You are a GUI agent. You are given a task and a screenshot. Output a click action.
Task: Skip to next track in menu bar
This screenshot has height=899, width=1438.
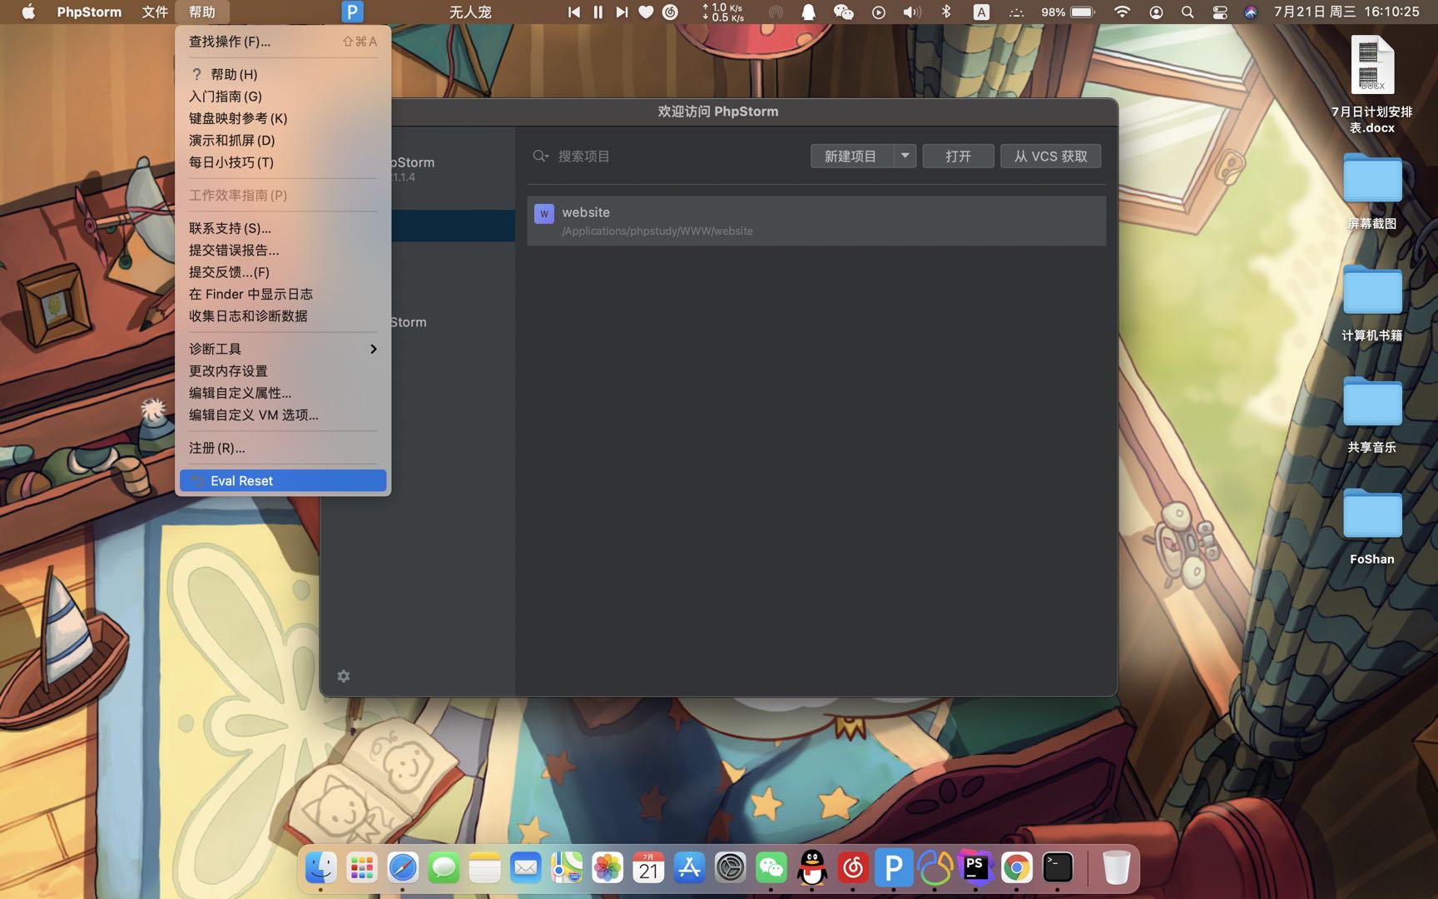coord(622,12)
